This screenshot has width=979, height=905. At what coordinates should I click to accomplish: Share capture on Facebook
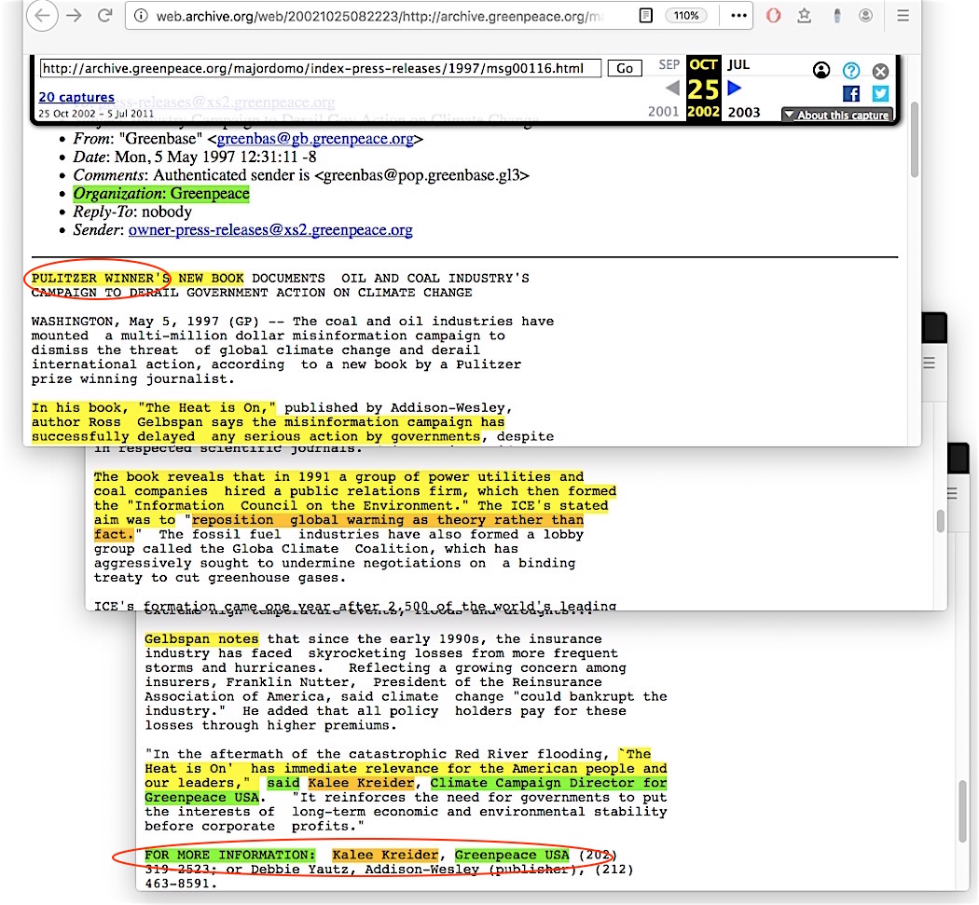pos(850,93)
